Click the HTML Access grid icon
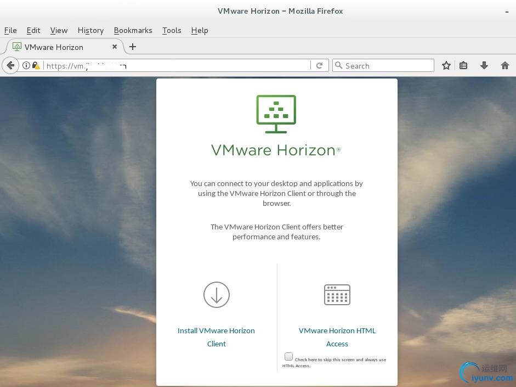516x387 pixels. click(337, 295)
